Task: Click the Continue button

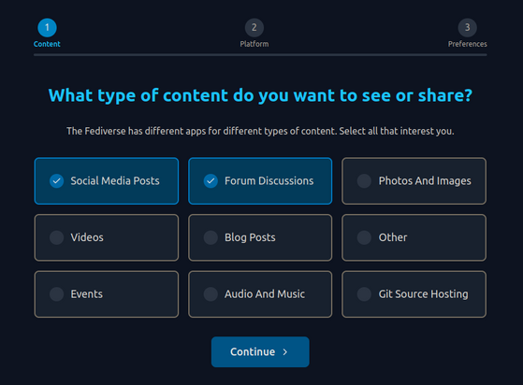Action: point(260,351)
